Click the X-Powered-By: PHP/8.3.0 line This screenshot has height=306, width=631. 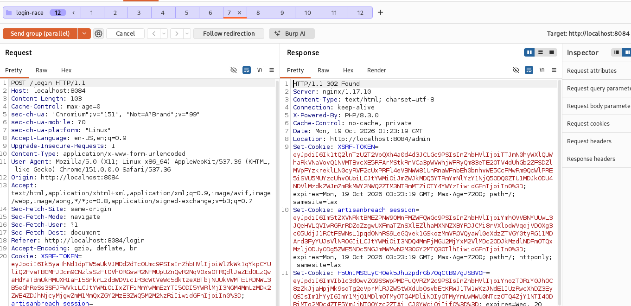[336, 115]
